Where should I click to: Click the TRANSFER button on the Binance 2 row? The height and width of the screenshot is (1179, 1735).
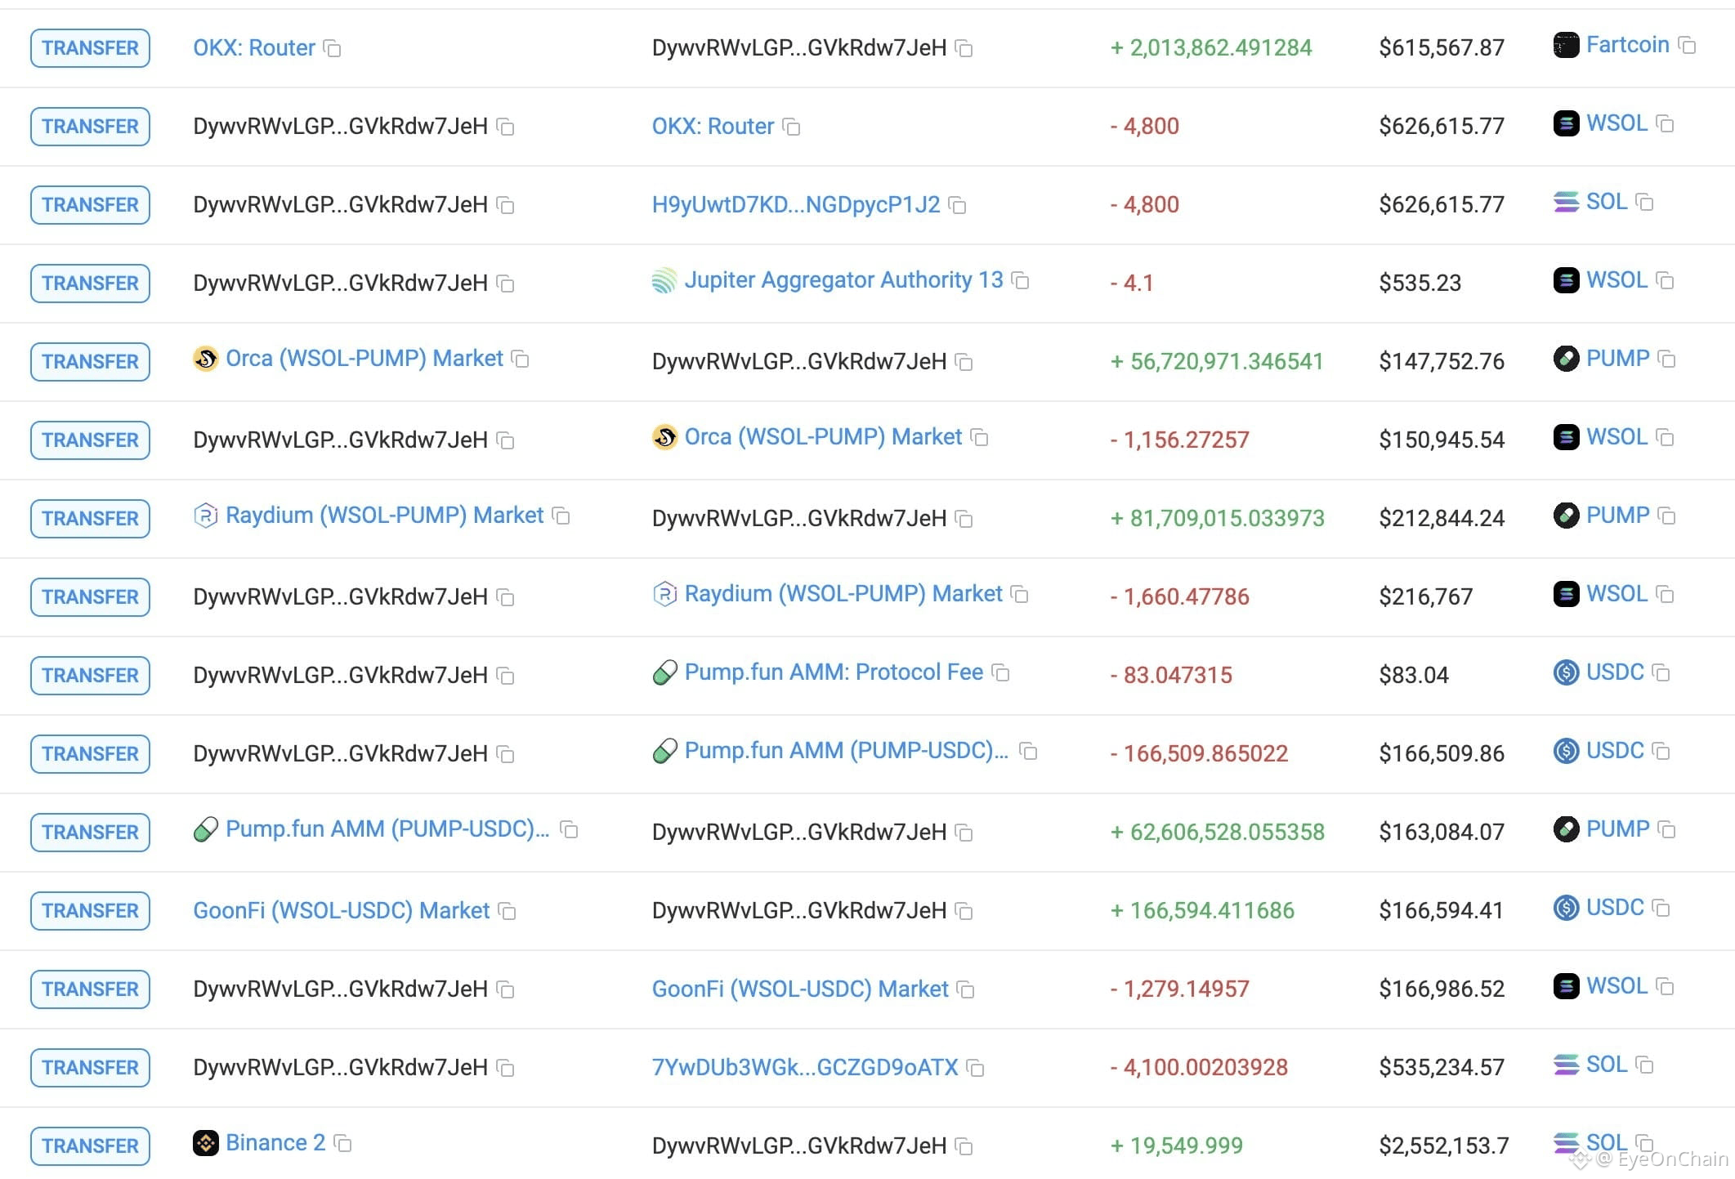tap(90, 1146)
